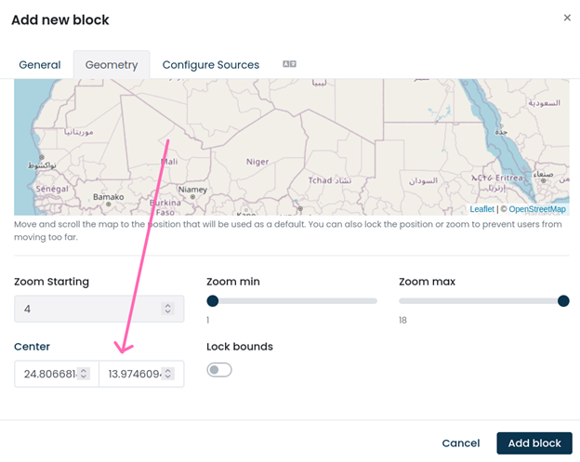
Task: Switch to the General tab
Action: (40, 65)
